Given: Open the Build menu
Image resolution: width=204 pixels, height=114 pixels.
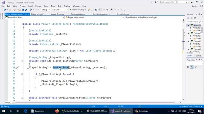Looking at the screenshot, I should click(x=30, y=6).
